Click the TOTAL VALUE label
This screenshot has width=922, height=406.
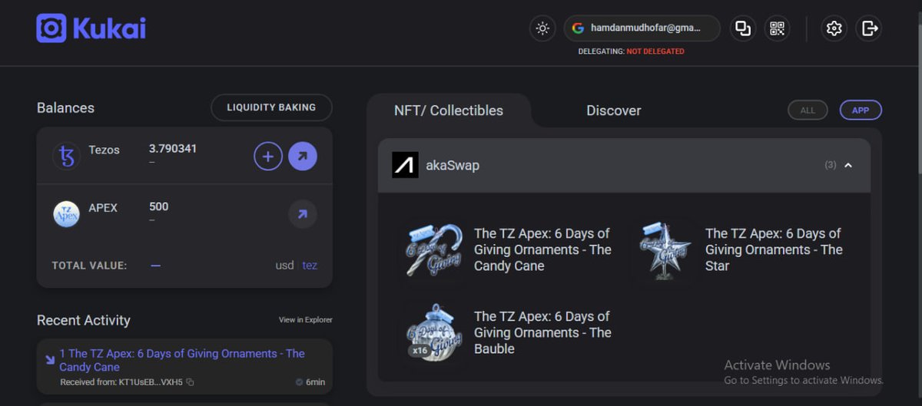(x=89, y=266)
